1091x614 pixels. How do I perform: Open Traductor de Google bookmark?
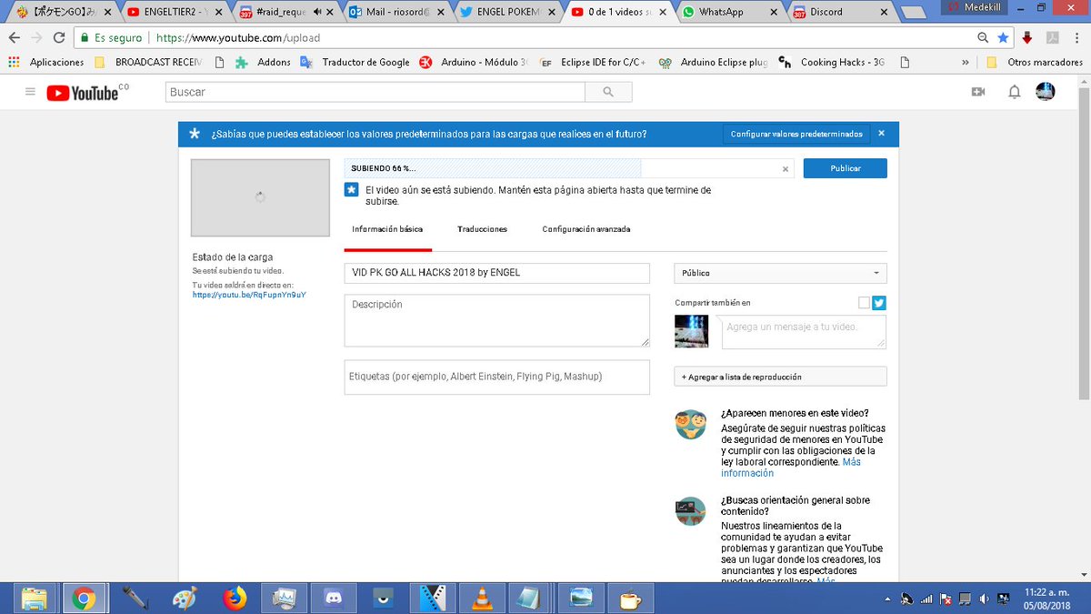point(356,62)
